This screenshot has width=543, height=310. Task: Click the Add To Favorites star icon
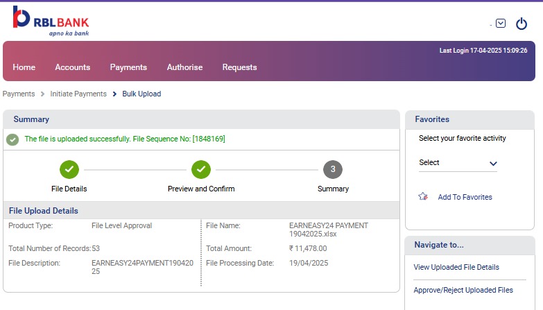pos(423,197)
